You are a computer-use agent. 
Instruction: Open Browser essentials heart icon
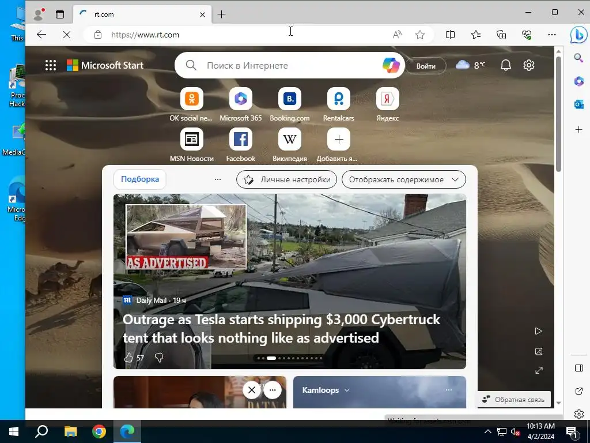click(x=527, y=35)
